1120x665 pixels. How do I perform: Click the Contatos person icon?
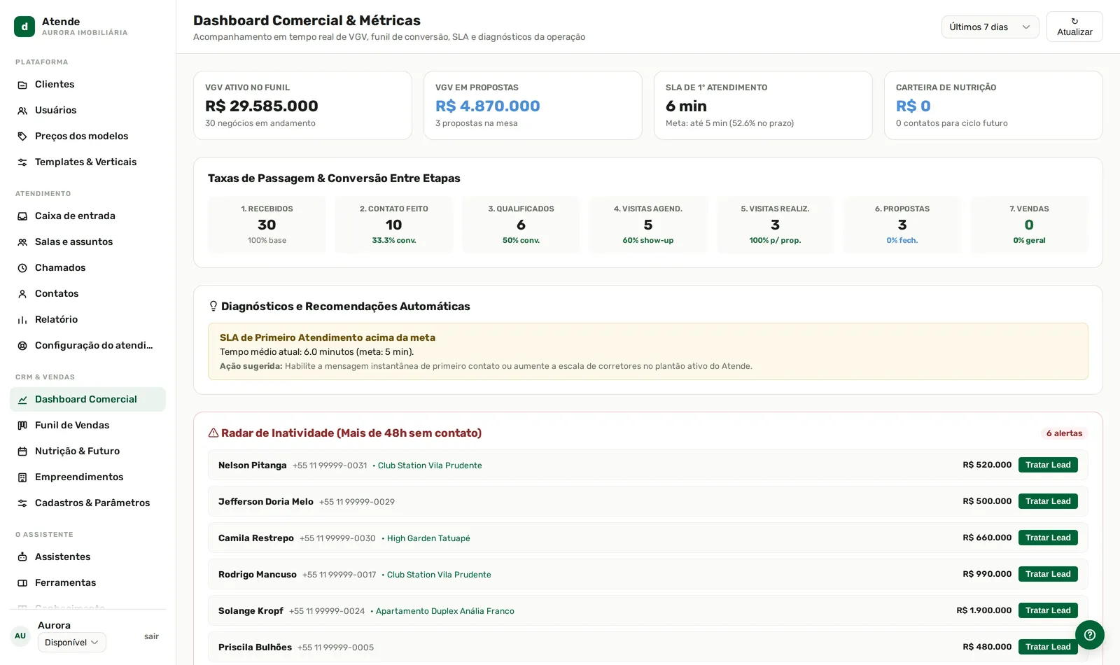pos(22,294)
